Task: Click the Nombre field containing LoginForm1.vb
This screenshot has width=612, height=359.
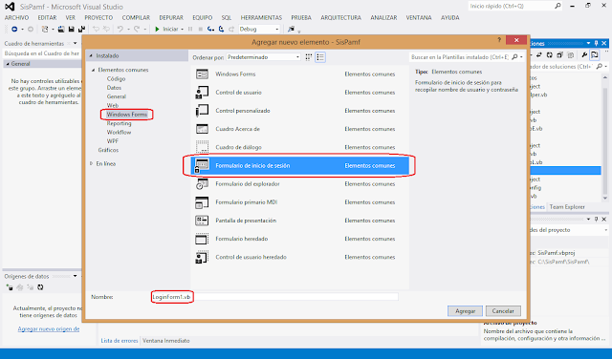Action: coord(275,297)
